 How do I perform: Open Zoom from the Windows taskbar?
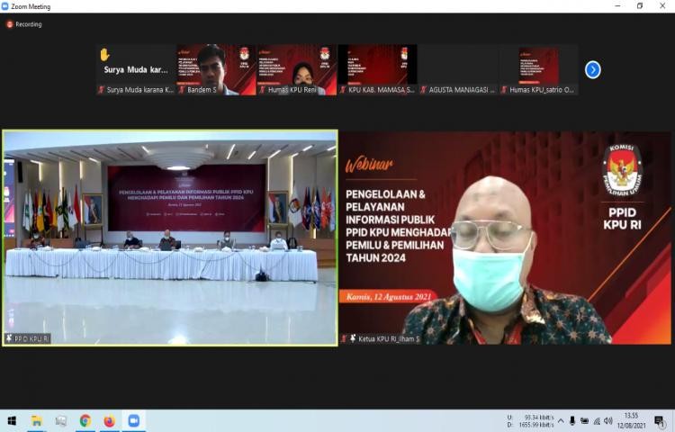point(133,420)
